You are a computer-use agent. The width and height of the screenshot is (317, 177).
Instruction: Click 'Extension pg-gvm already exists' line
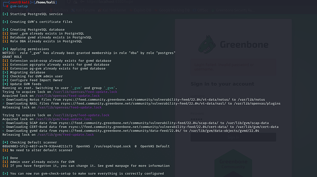click(54, 69)
